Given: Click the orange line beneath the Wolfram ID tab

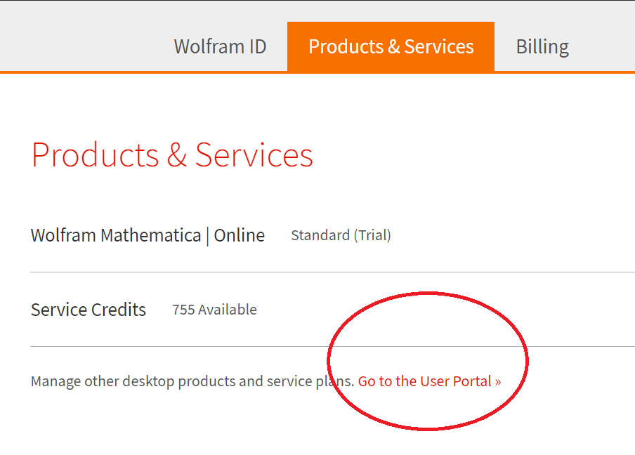Looking at the screenshot, I should 220,72.
